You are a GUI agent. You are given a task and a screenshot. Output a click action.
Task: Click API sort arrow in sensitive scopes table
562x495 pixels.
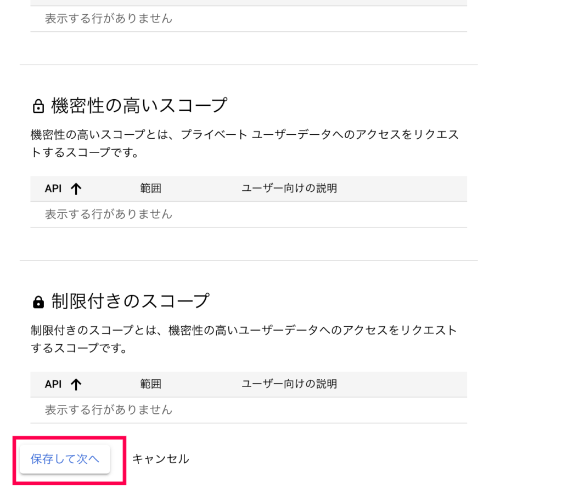[76, 189]
